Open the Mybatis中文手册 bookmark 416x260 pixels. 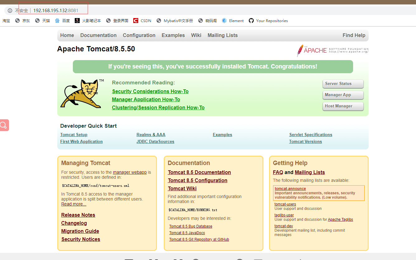tap(175, 21)
